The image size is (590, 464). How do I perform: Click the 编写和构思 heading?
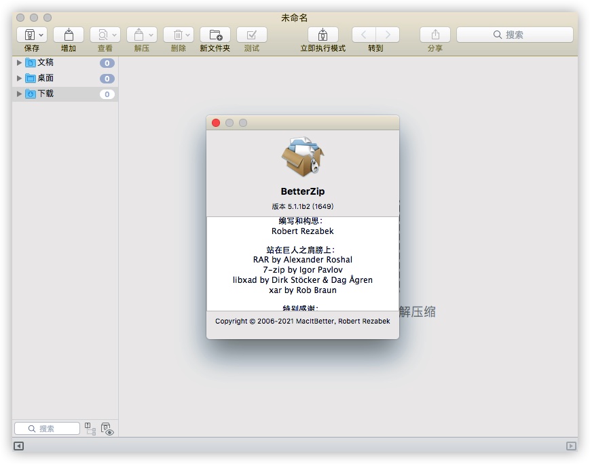click(301, 221)
